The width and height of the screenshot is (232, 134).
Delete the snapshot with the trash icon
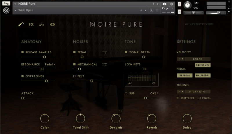(x=157, y=10)
